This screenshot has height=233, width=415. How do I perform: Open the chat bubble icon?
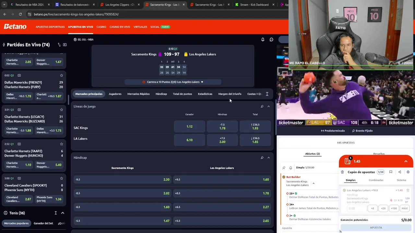click(271, 39)
